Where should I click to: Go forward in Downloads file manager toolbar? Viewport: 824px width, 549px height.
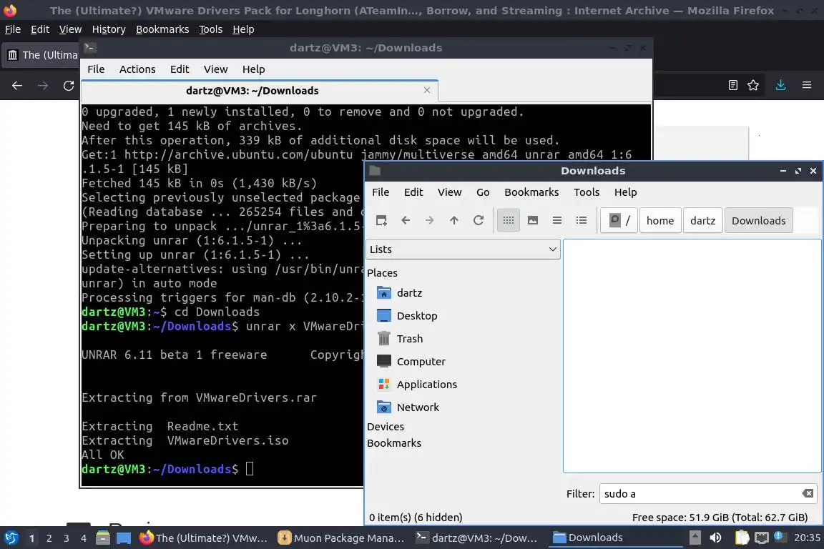point(430,221)
